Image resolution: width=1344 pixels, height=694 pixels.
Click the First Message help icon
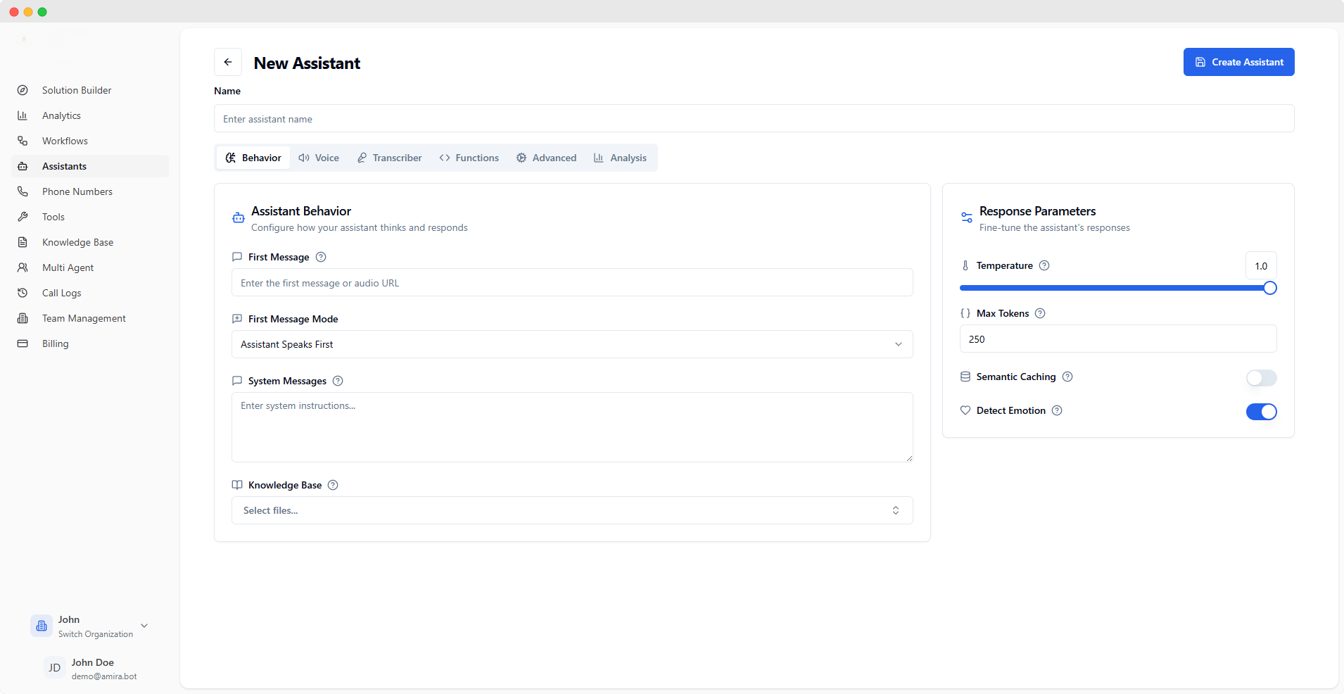click(x=321, y=257)
